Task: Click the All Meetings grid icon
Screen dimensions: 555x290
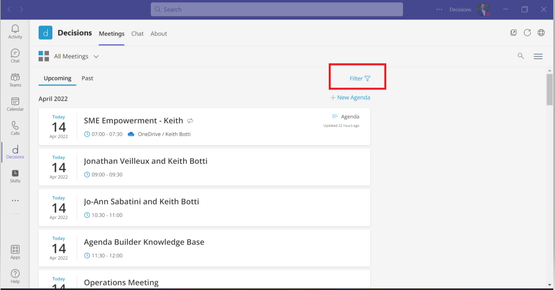Action: [44, 56]
